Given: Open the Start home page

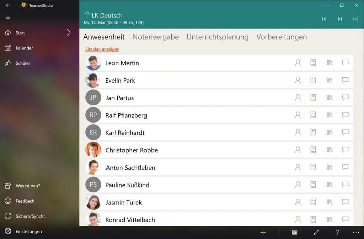Looking at the screenshot, I should [20, 33].
